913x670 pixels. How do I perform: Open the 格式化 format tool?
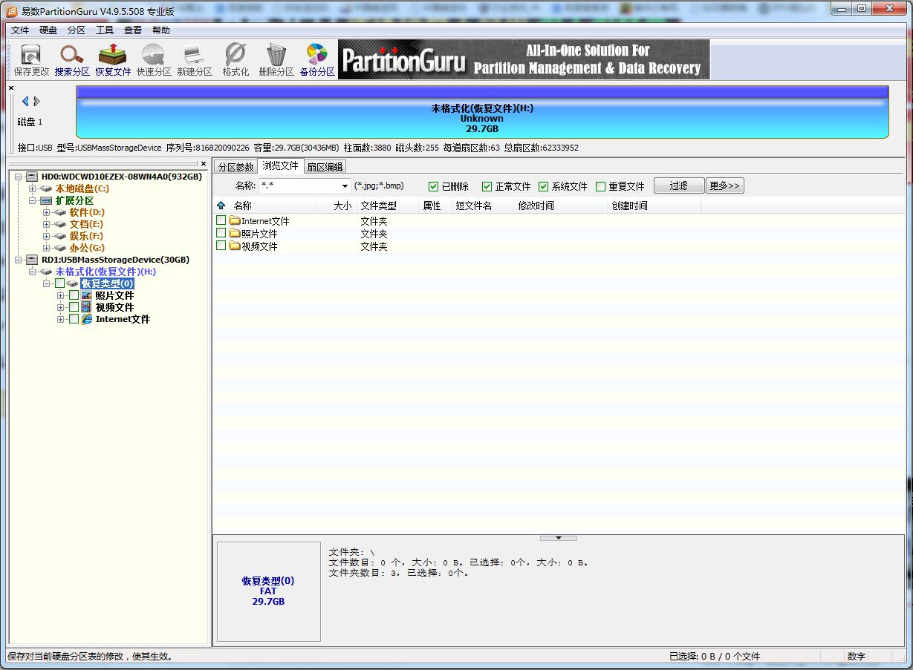[234, 59]
